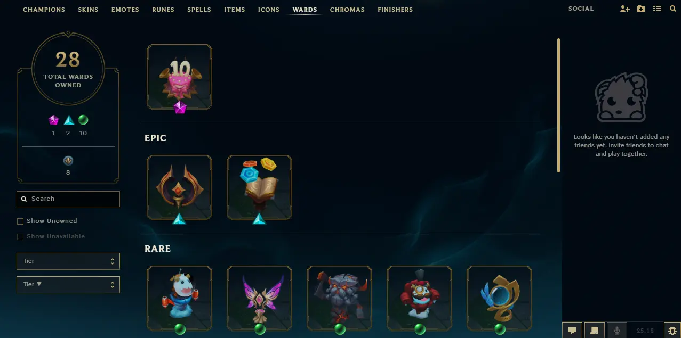
Task: Switch to the Champions tab
Action: 44,10
